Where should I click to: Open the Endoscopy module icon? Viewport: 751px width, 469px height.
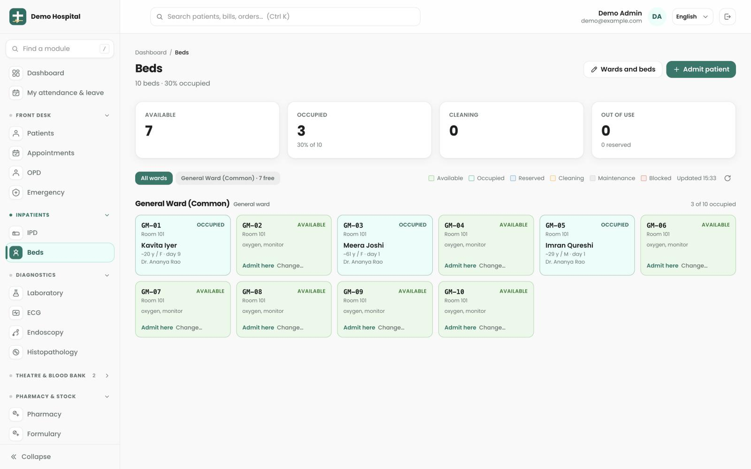16,332
